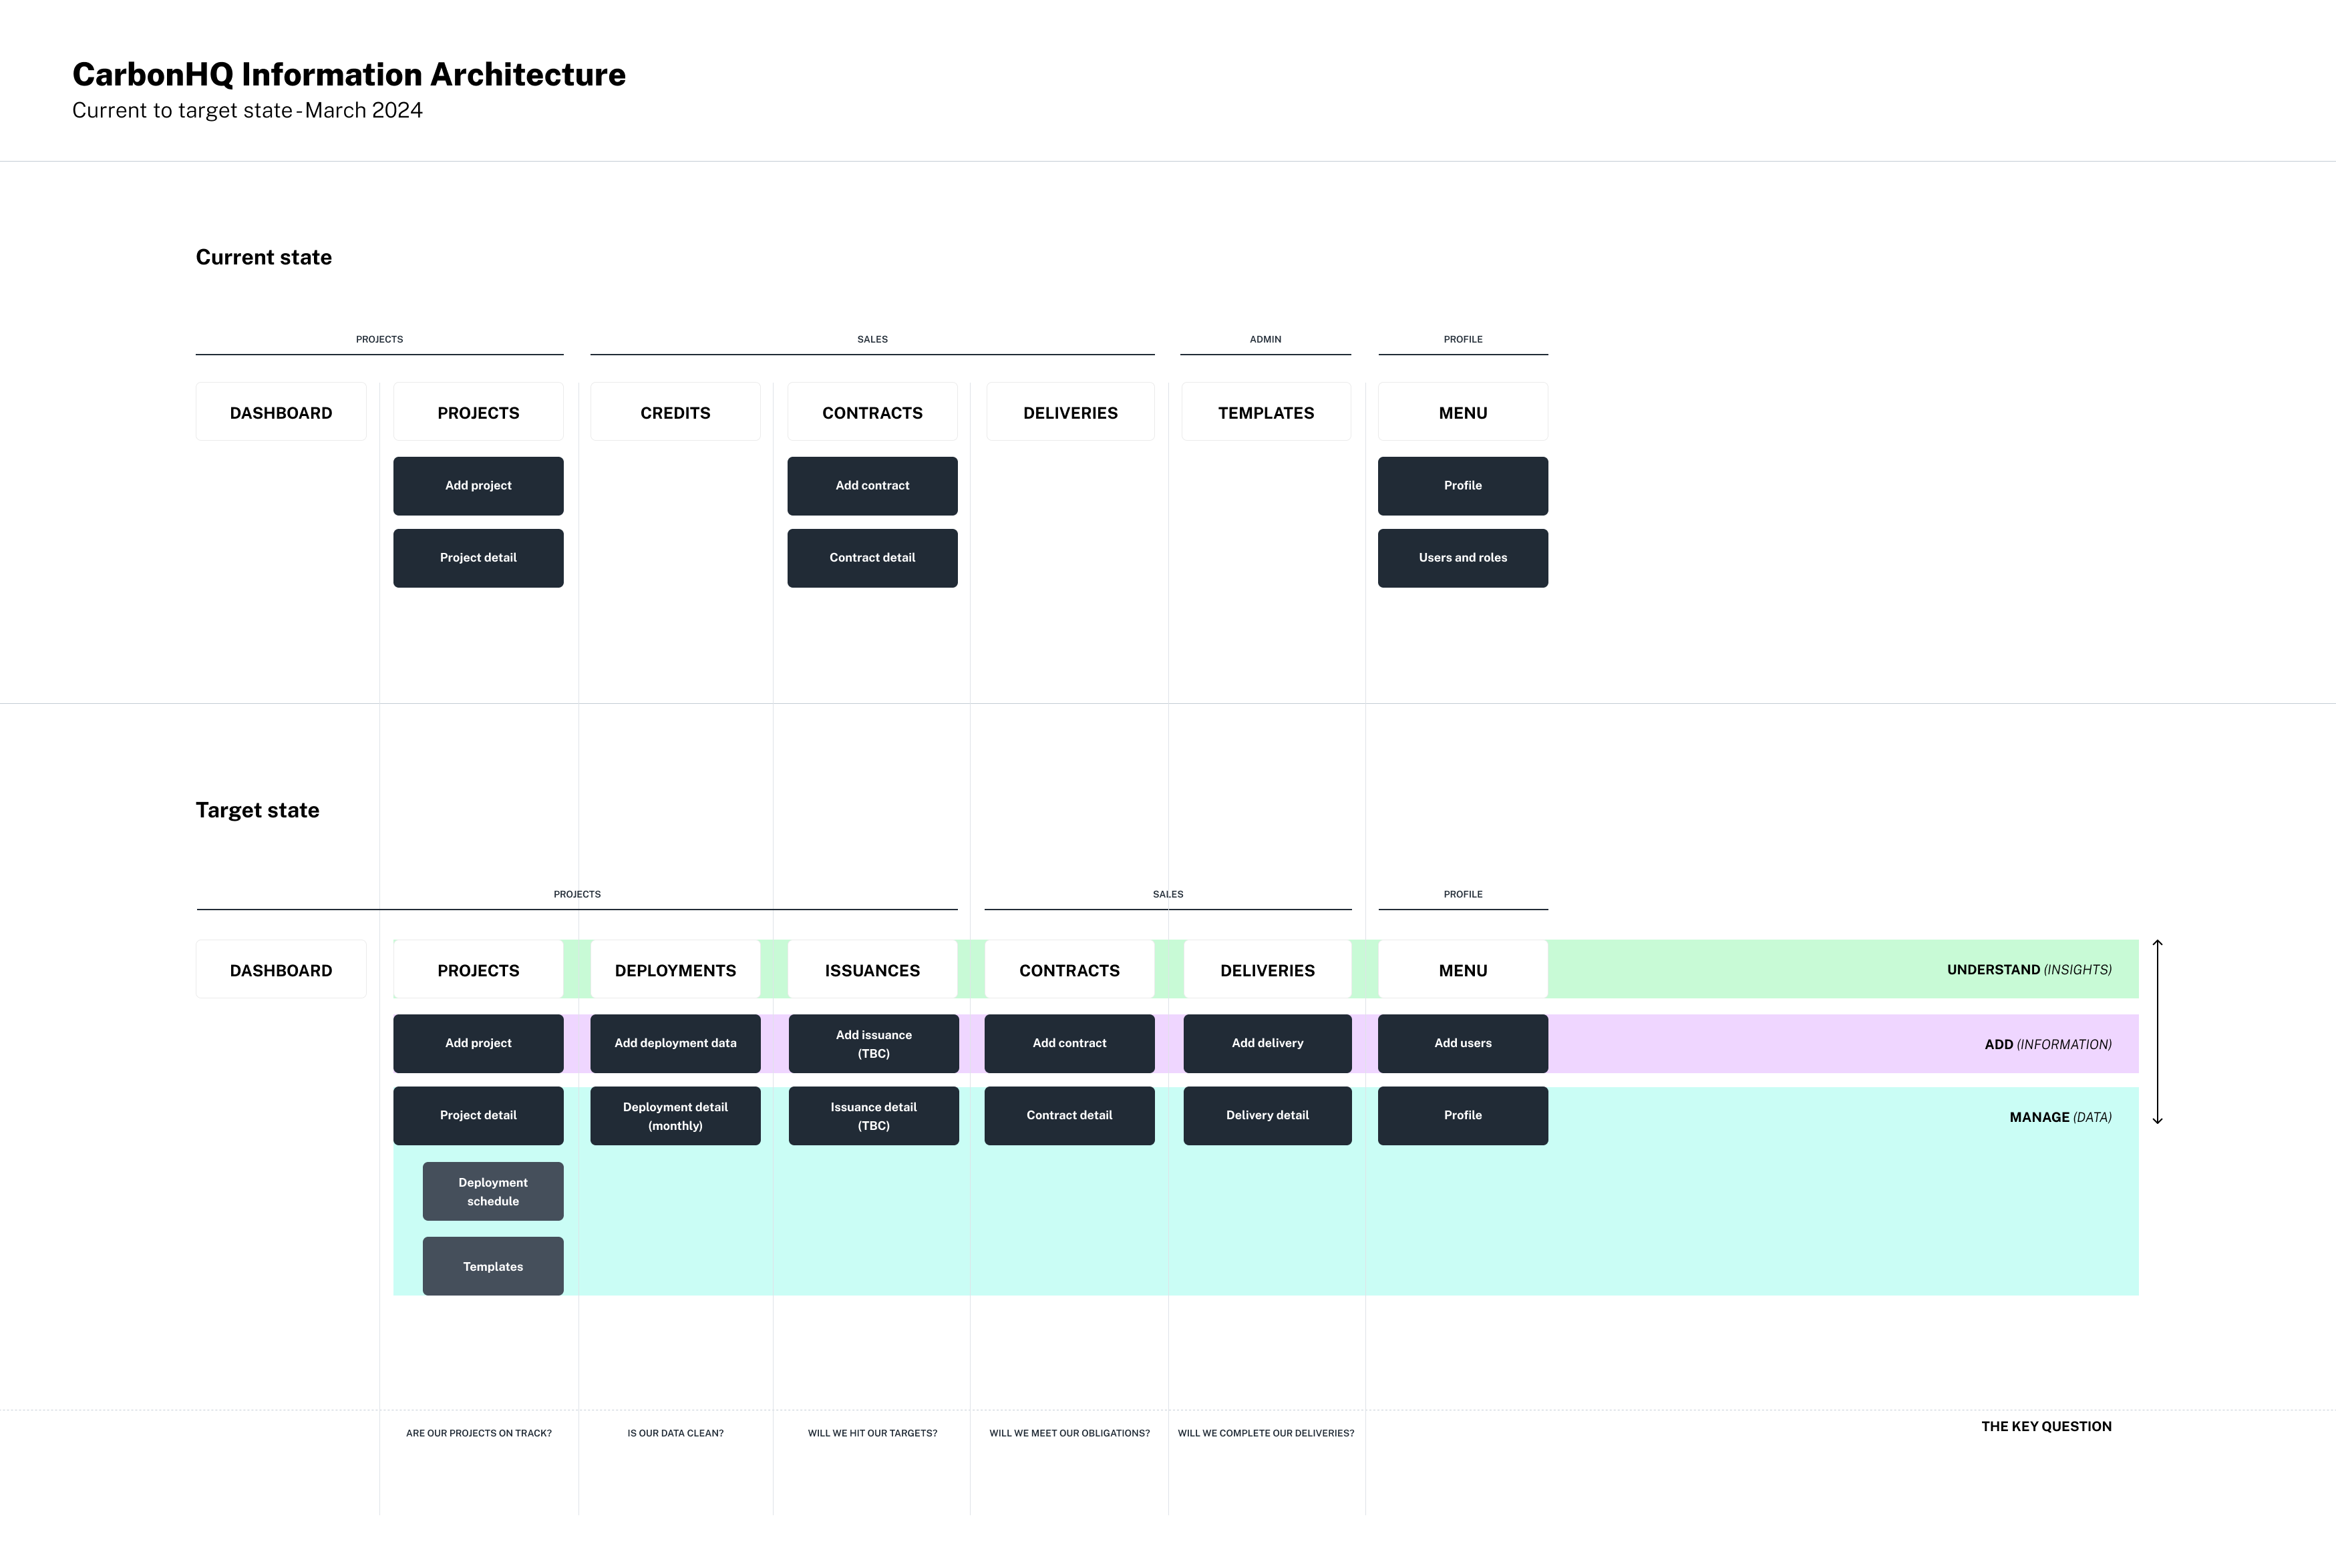Click the ADMIN group label
The width and height of the screenshot is (2336, 1568).
[1265, 340]
